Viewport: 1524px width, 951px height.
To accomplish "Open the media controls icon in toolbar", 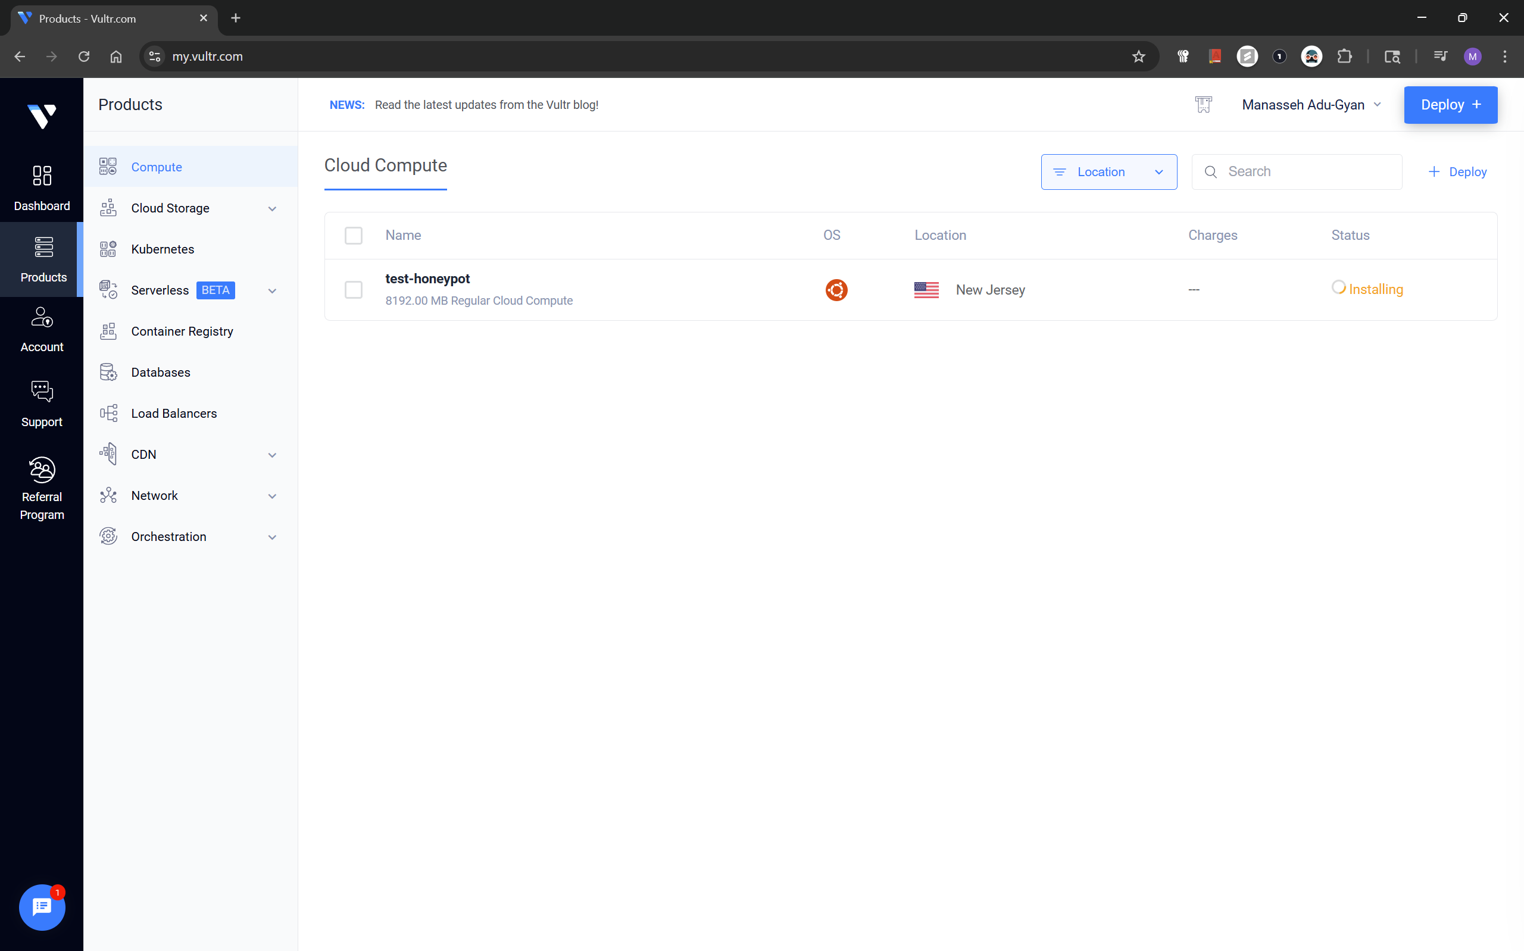I will click(x=1439, y=57).
